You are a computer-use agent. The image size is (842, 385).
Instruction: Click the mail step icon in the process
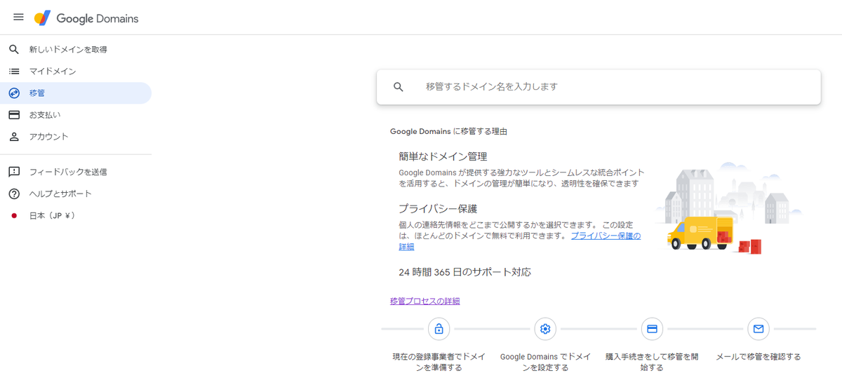tap(758, 328)
